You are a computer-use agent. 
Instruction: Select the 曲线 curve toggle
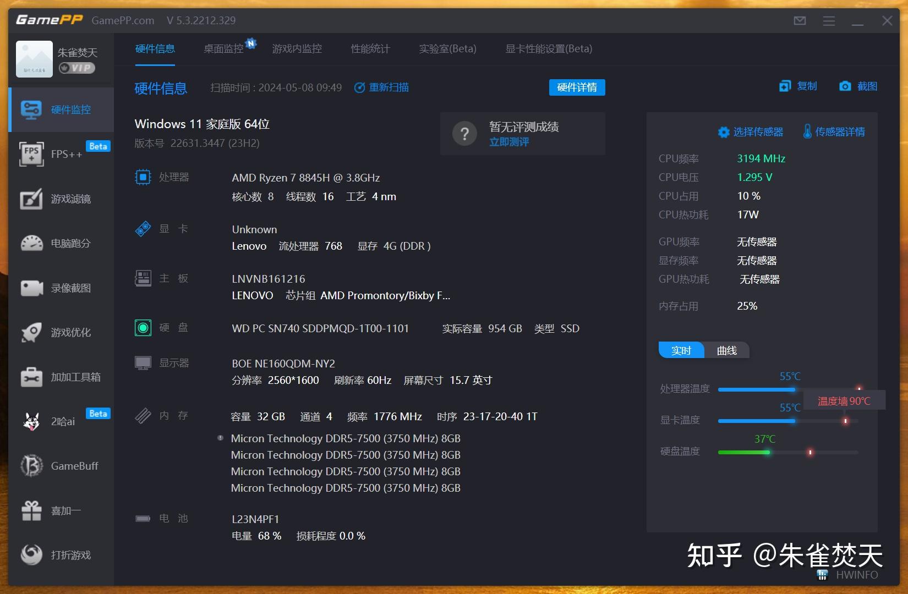point(726,350)
